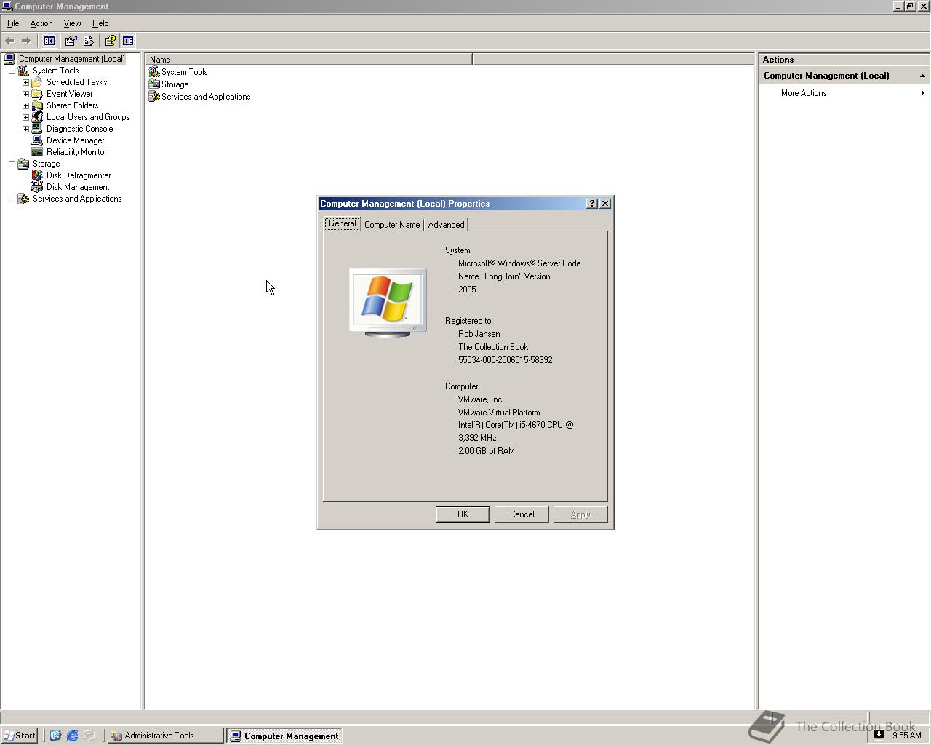Click the '2.00 GB of RAM' text
Screen dimensions: 931x745
pos(486,451)
